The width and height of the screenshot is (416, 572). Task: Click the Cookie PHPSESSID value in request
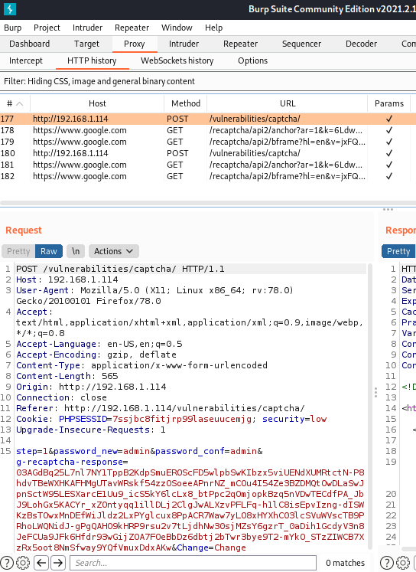coord(182,419)
